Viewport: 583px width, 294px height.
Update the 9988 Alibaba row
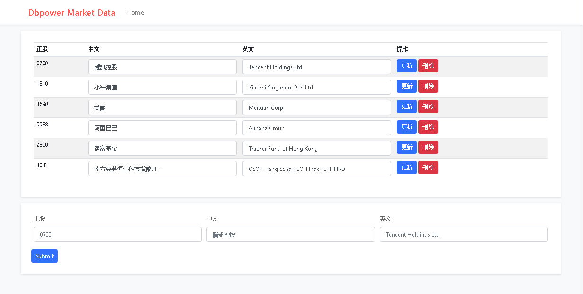pyautogui.click(x=407, y=127)
